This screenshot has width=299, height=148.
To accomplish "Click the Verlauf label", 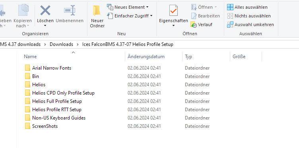I will [x=205, y=25].
